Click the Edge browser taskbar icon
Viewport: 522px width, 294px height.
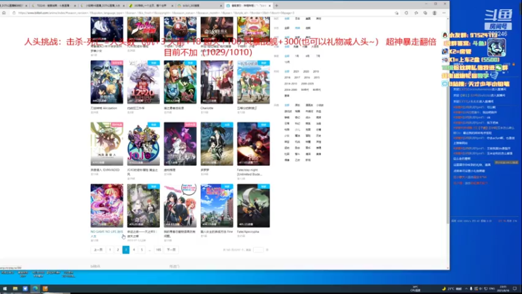tap(35, 289)
